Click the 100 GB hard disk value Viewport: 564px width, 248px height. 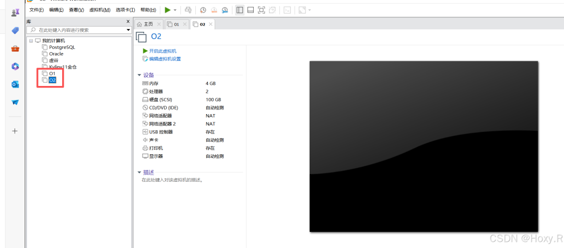coord(213,100)
